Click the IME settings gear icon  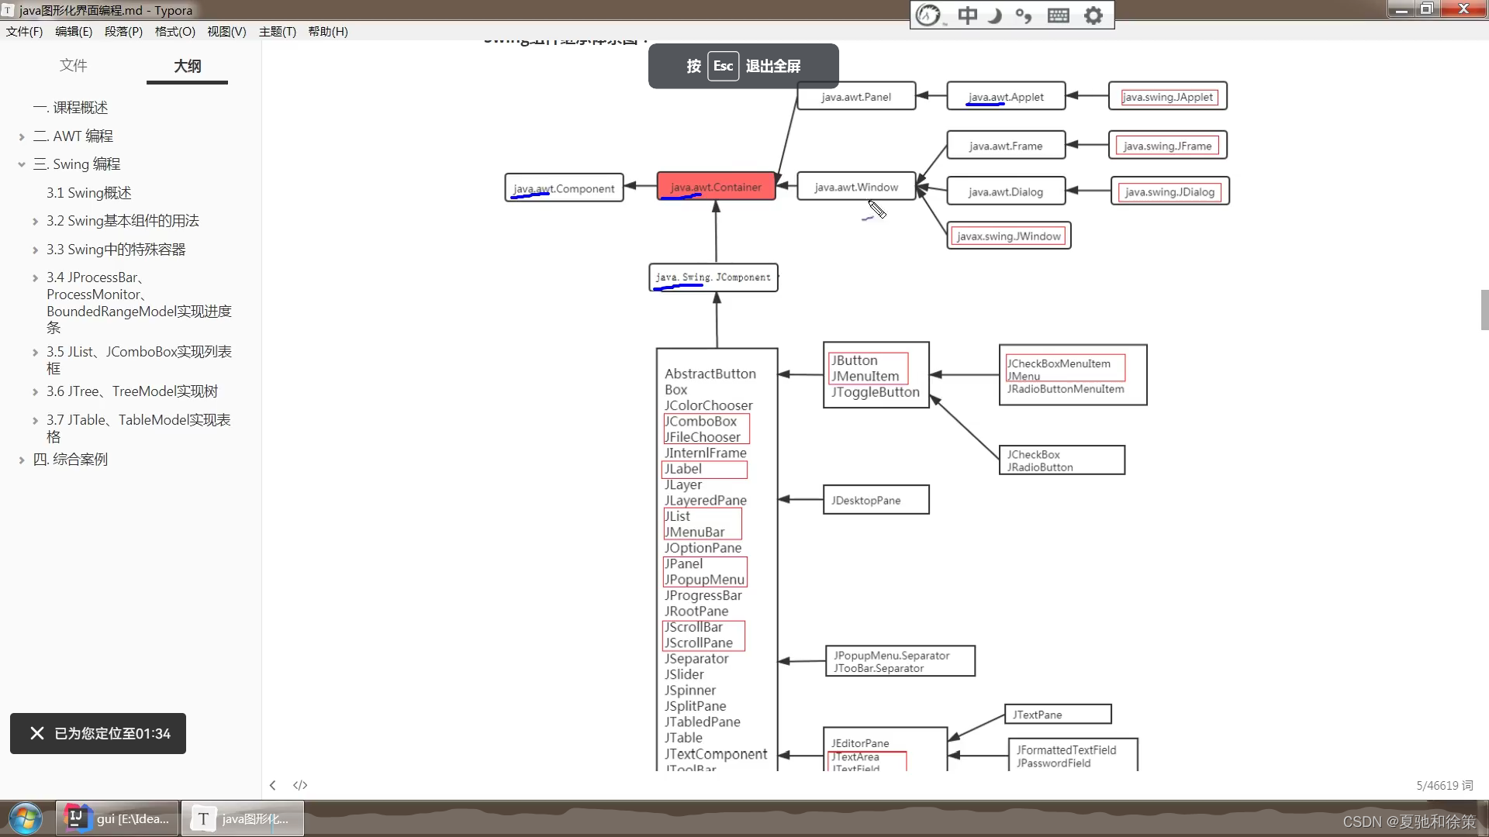(x=1093, y=15)
